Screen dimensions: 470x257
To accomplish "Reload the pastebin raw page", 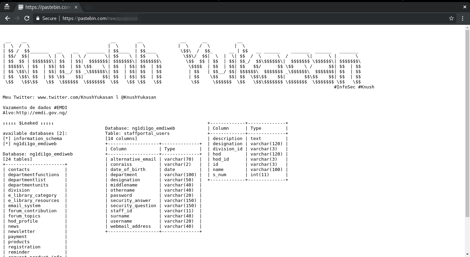I will 27,18.
